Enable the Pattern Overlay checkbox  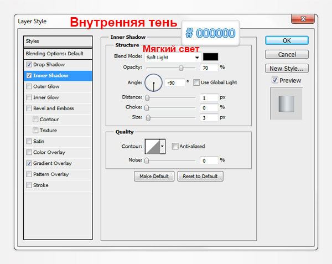(x=29, y=174)
